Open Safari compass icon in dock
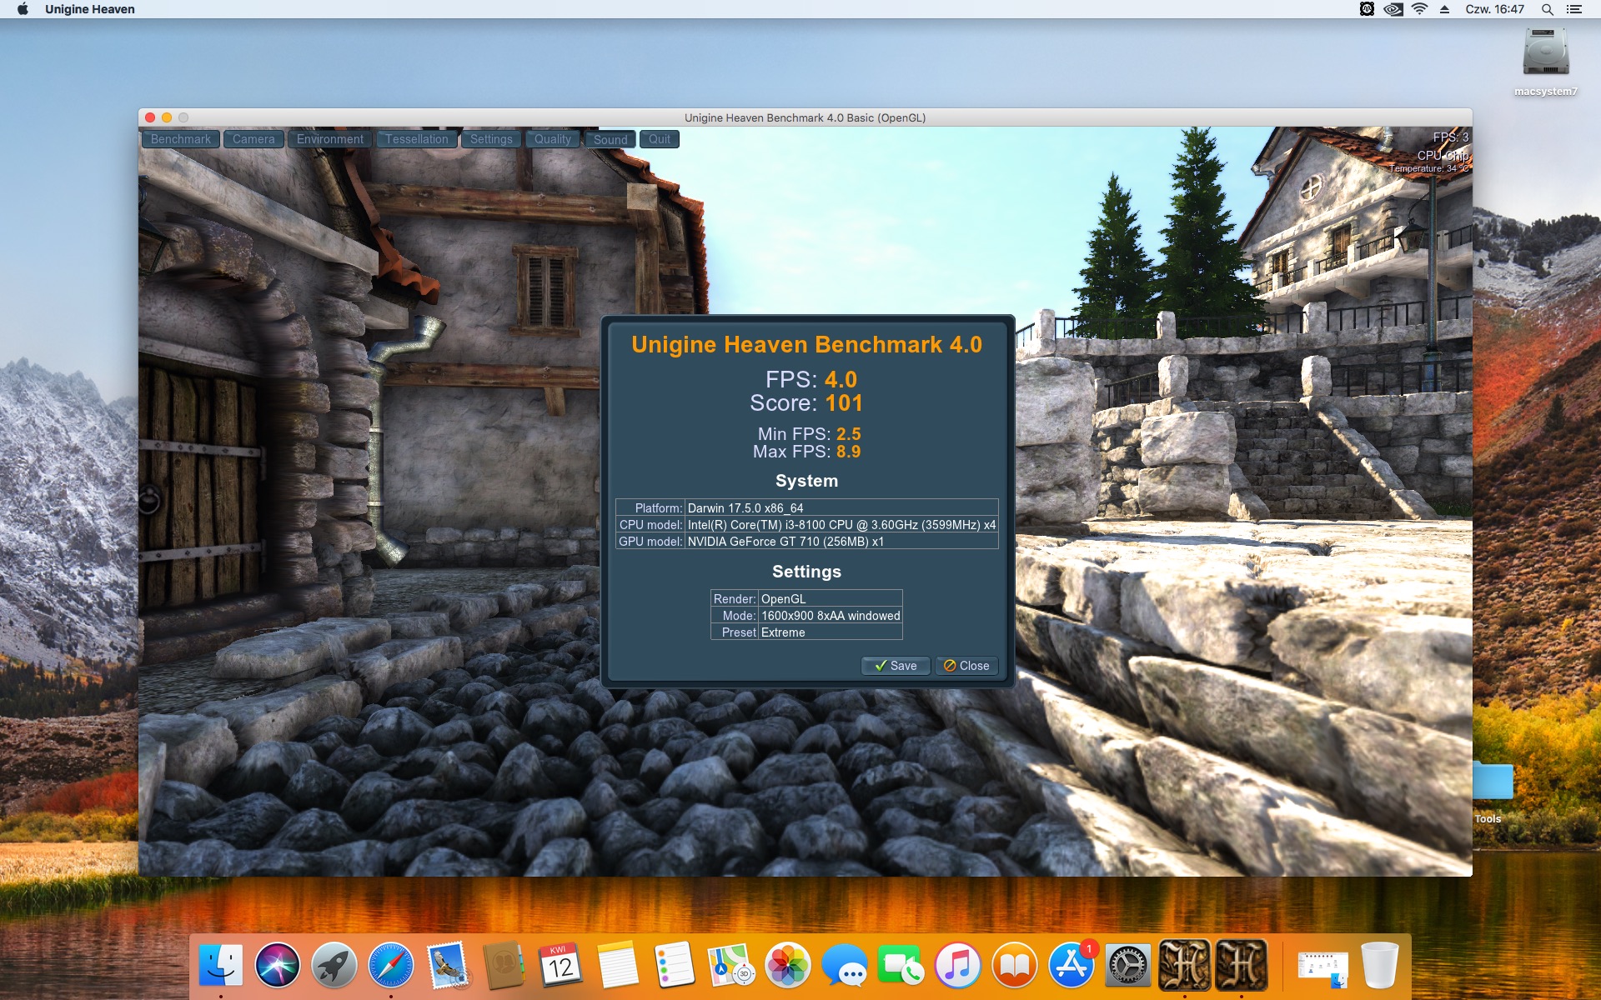 click(390, 966)
